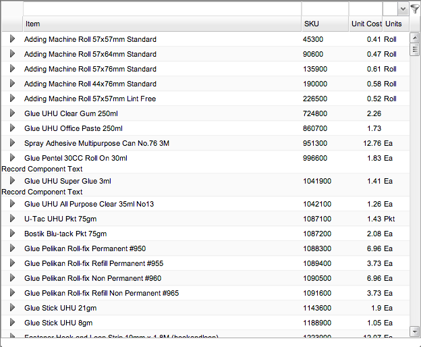The height and width of the screenshot is (347, 421).
Task: Select the Glue UHU Super Glue 3ml item
Action: [67, 181]
